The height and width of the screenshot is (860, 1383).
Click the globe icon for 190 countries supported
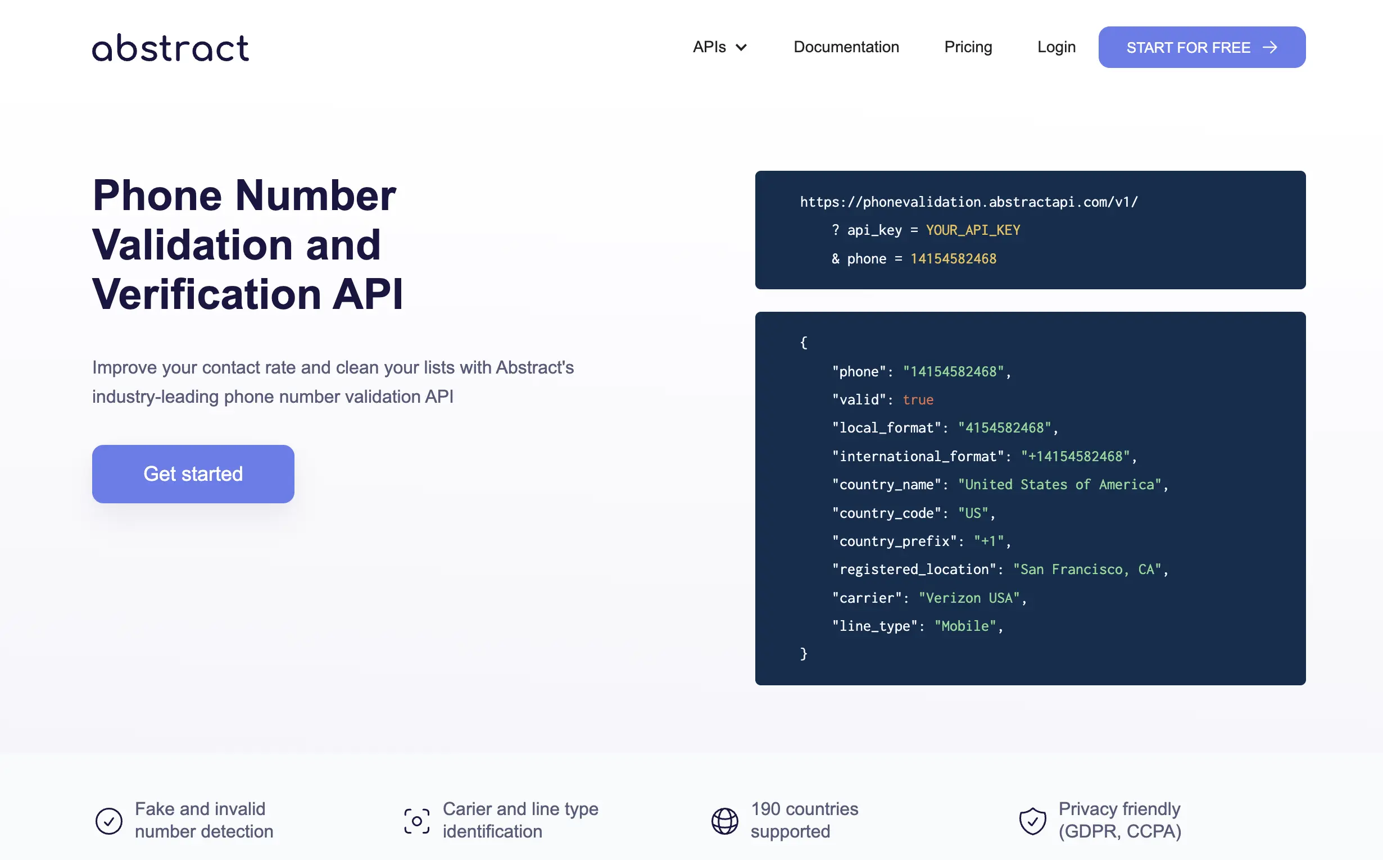pos(725,821)
